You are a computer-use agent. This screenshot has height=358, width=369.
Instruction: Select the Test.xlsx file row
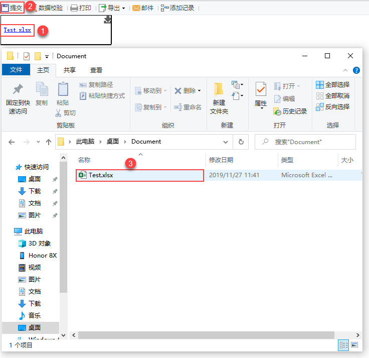(219, 175)
